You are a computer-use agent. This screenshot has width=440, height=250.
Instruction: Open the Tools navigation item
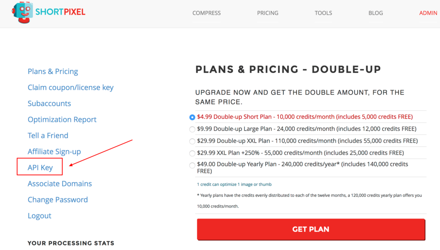coord(323,13)
